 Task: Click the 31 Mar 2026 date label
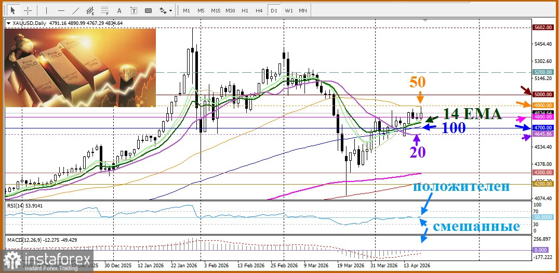click(383, 266)
